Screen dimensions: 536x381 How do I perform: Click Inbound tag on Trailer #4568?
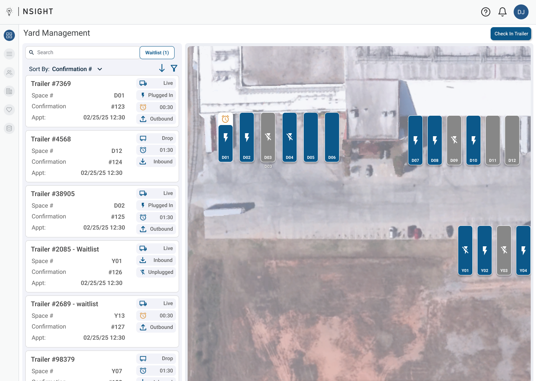[156, 162]
